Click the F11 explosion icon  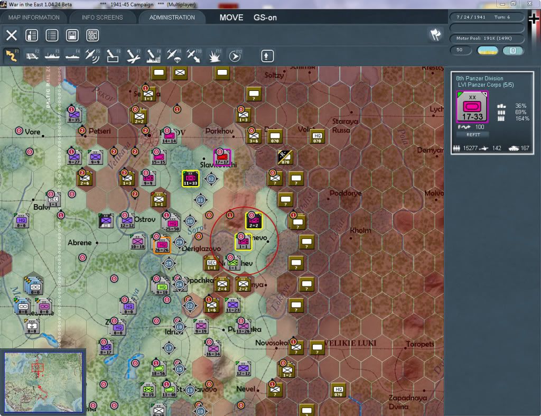[214, 56]
